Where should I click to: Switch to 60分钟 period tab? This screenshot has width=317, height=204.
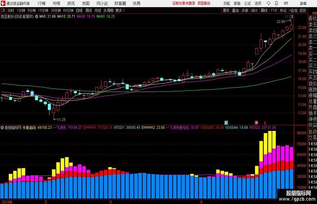(x=68, y=10)
